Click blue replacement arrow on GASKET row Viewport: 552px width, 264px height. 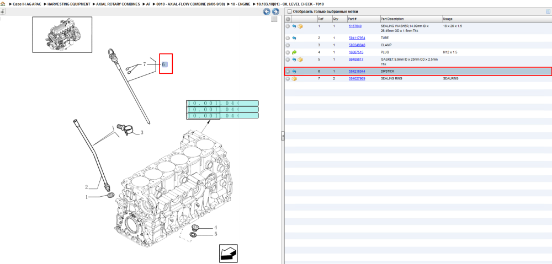click(294, 60)
